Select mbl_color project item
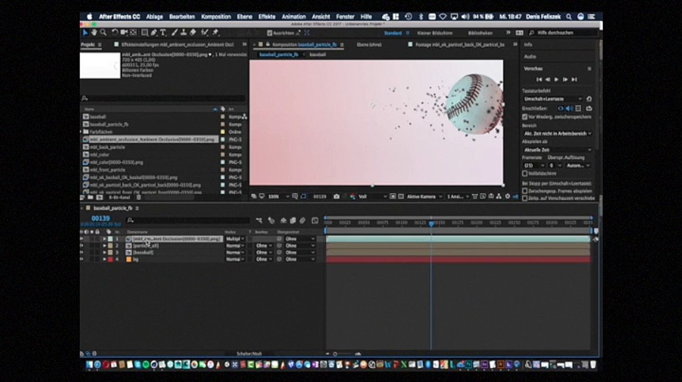 click(x=99, y=154)
